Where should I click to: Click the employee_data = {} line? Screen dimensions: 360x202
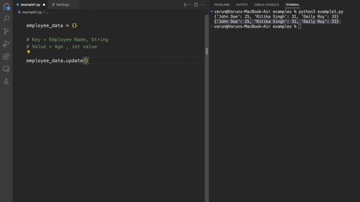coord(52,25)
